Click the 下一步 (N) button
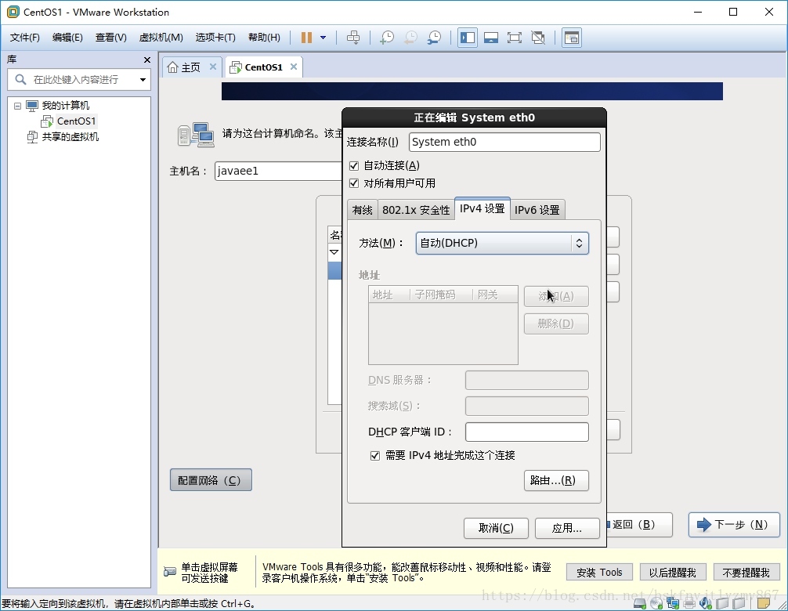The height and width of the screenshot is (611, 788). (x=734, y=525)
